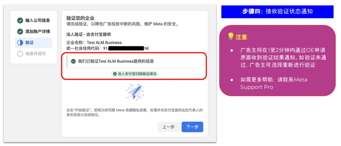Click the 步骤四：接收验证状态通知 blue header
Screen dimensions: 341x146
(277, 12)
